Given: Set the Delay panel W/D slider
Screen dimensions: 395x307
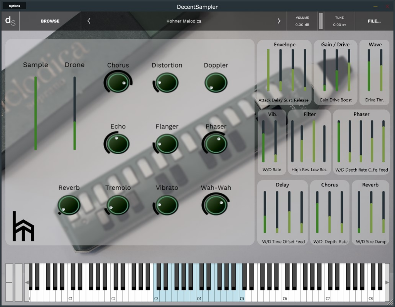Looking at the screenshot, I should point(265,212).
